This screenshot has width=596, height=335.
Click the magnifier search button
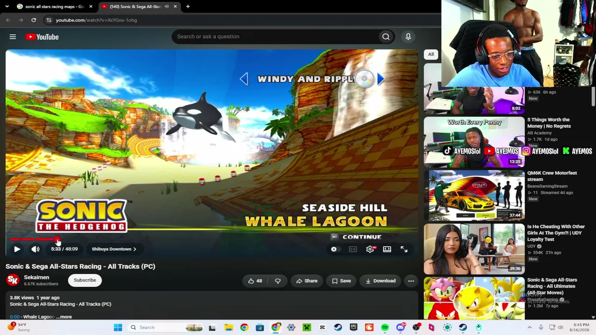pos(386,37)
